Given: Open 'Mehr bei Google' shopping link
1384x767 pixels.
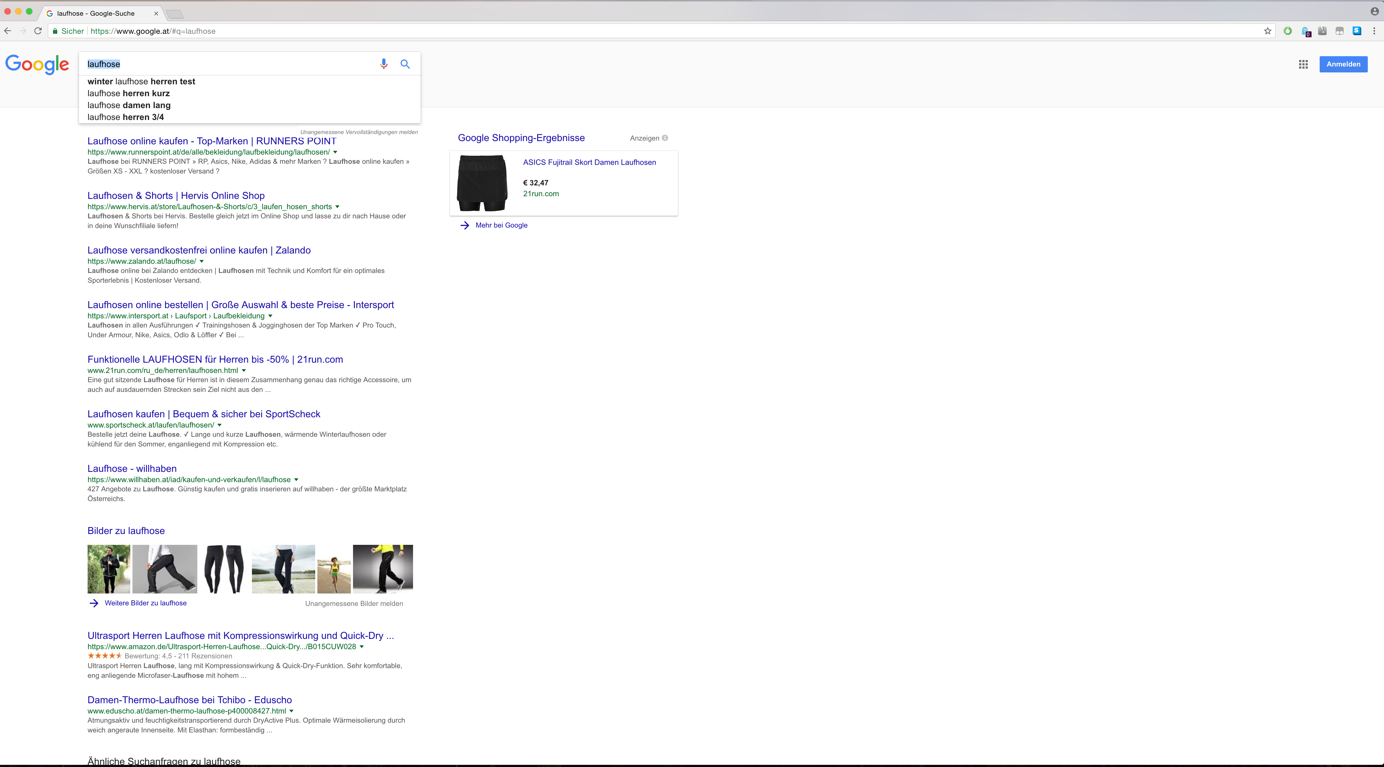Looking at the screenshot, I should tap(501, 226).
